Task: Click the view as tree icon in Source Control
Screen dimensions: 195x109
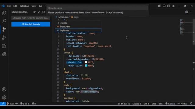Action: pos(34,12)
